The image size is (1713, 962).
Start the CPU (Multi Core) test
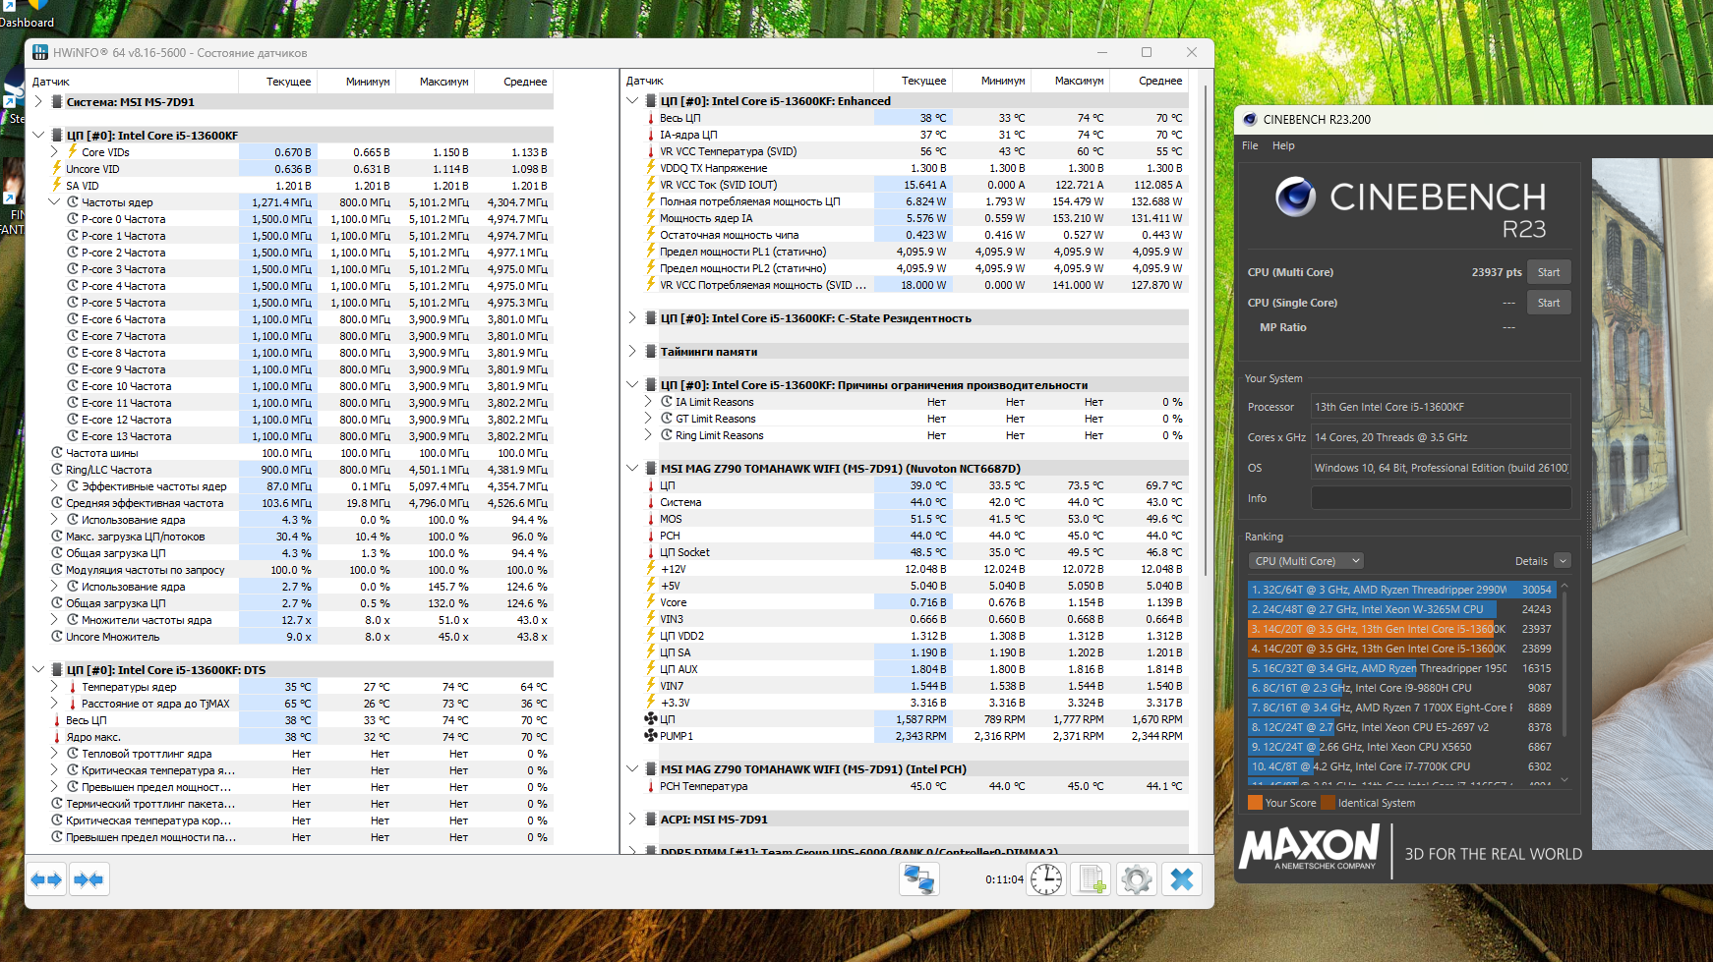click(1549, 272)
